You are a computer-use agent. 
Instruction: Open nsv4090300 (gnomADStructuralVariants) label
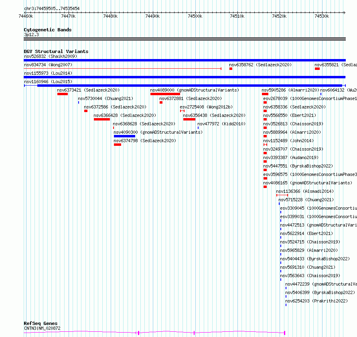(158, 132)
